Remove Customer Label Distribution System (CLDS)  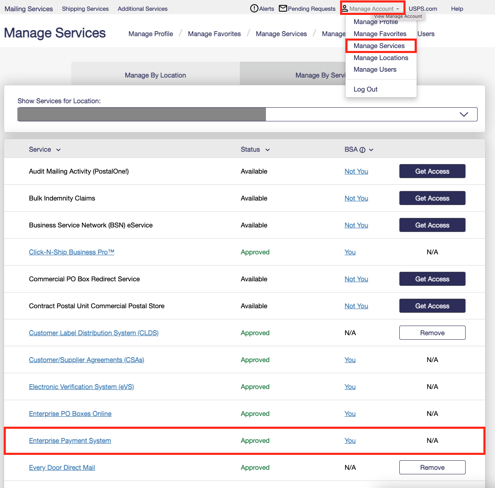(x=432, y=333)
